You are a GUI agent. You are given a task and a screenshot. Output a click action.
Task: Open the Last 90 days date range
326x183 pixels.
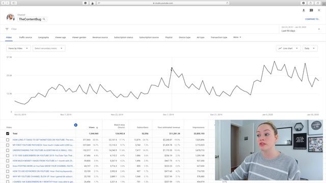click(301, 29)
